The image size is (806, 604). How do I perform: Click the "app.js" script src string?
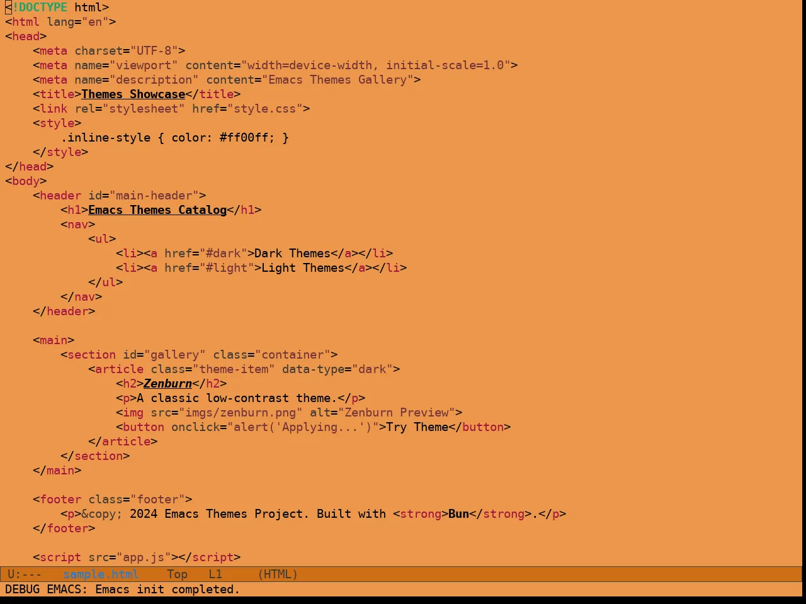click(x=144, y=557)
